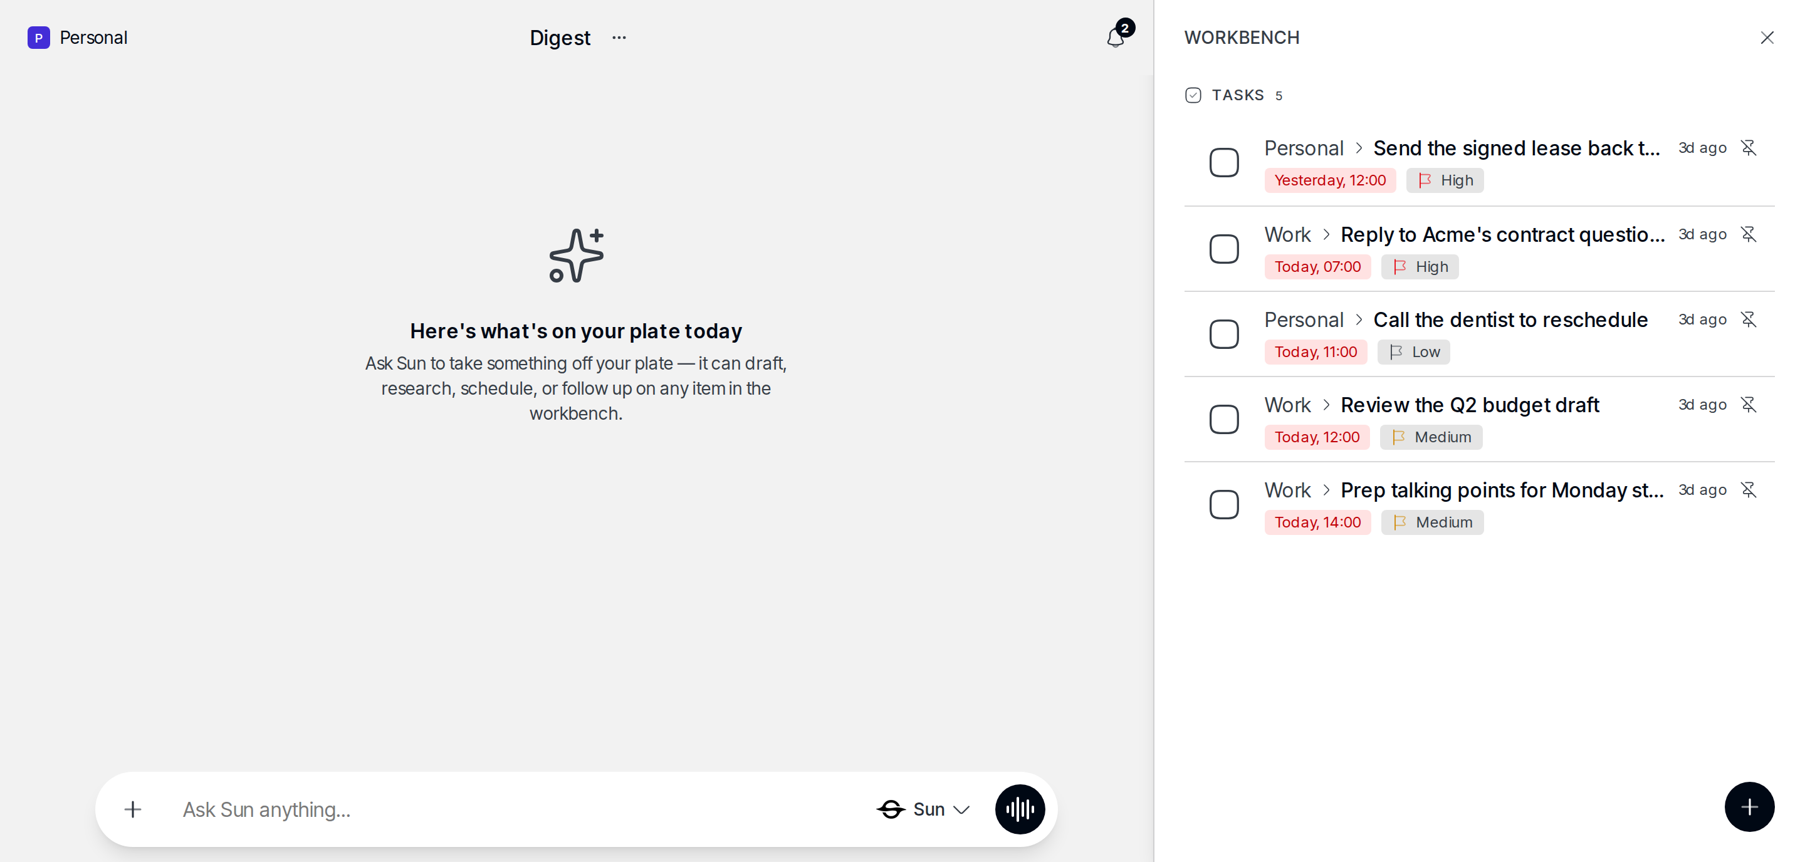
Task: Complete the Review the Q2 budget task
Action: pyautogui.click(x=1224, y=420)
